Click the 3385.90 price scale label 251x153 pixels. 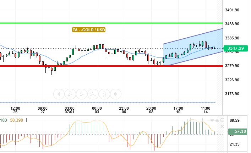[232, 38]
